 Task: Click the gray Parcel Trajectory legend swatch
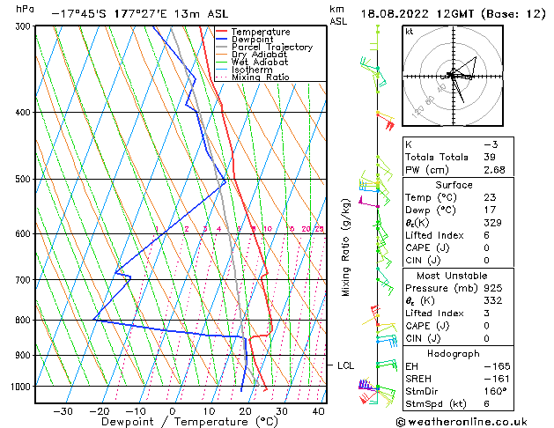[x=222, y=47]
